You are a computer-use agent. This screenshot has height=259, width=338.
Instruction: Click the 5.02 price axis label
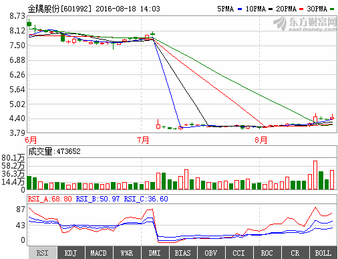coord(17,104)
